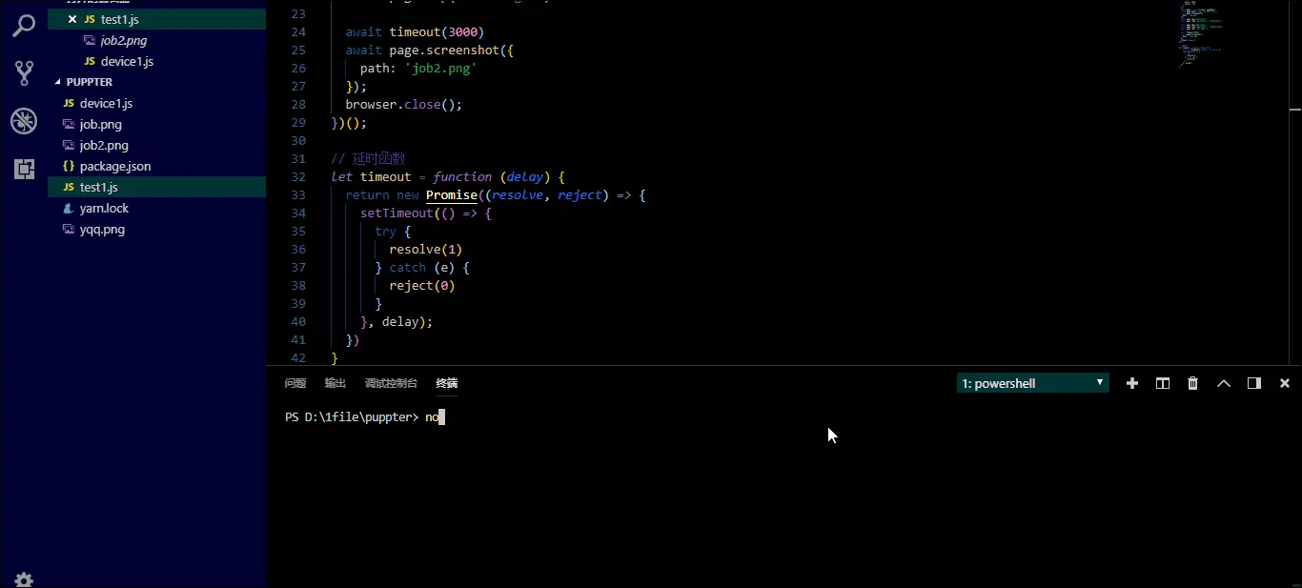The image size is (1302, 588).
Task: Close the test1.js open editor
Action: click(x=71, y=19)
